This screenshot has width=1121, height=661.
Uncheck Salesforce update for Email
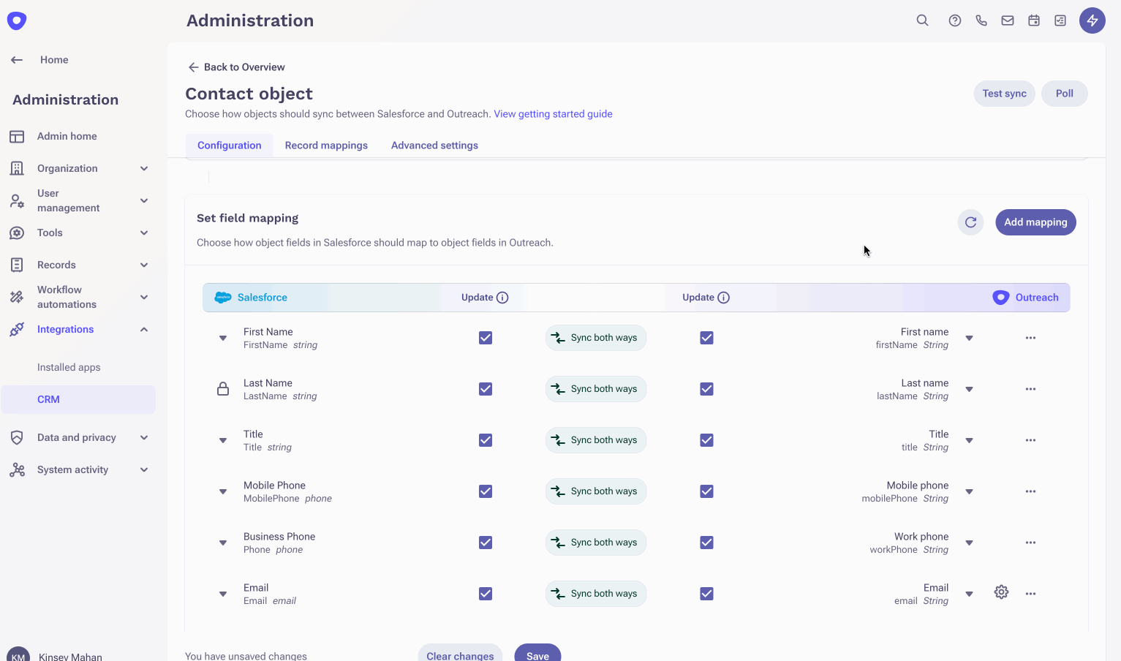pos(486,594)
